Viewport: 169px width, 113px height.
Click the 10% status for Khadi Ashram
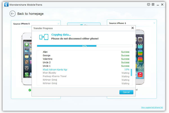click(127, 70)
